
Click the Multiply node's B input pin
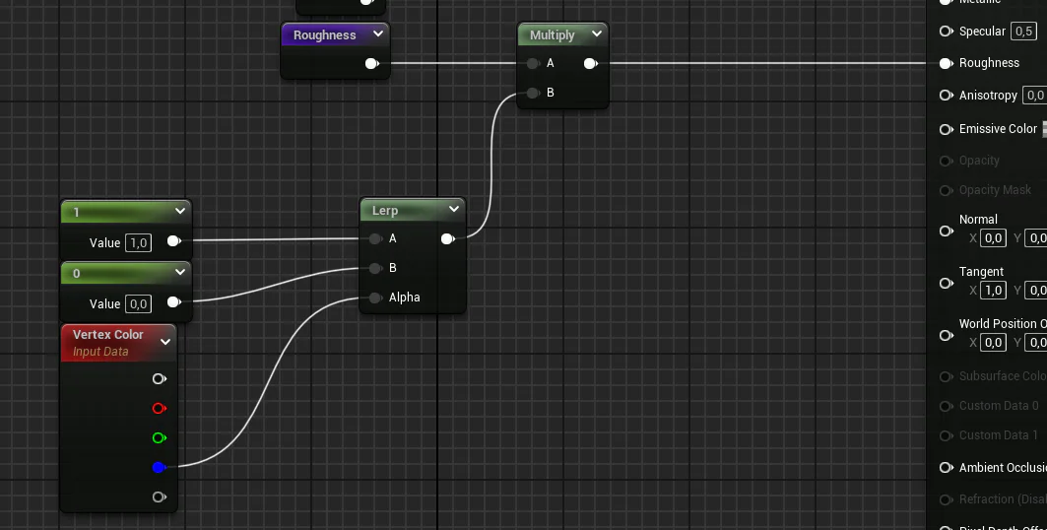pos(533,94)
